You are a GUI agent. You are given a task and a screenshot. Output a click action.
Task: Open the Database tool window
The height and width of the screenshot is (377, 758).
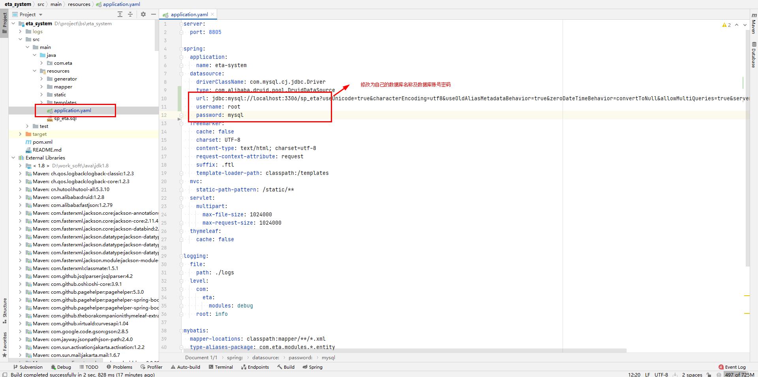(x=754, y=54)
